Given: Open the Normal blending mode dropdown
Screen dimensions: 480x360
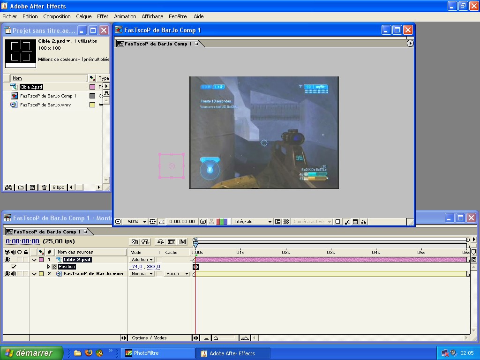Looking at the screenshot, I should tap(142, 274).
